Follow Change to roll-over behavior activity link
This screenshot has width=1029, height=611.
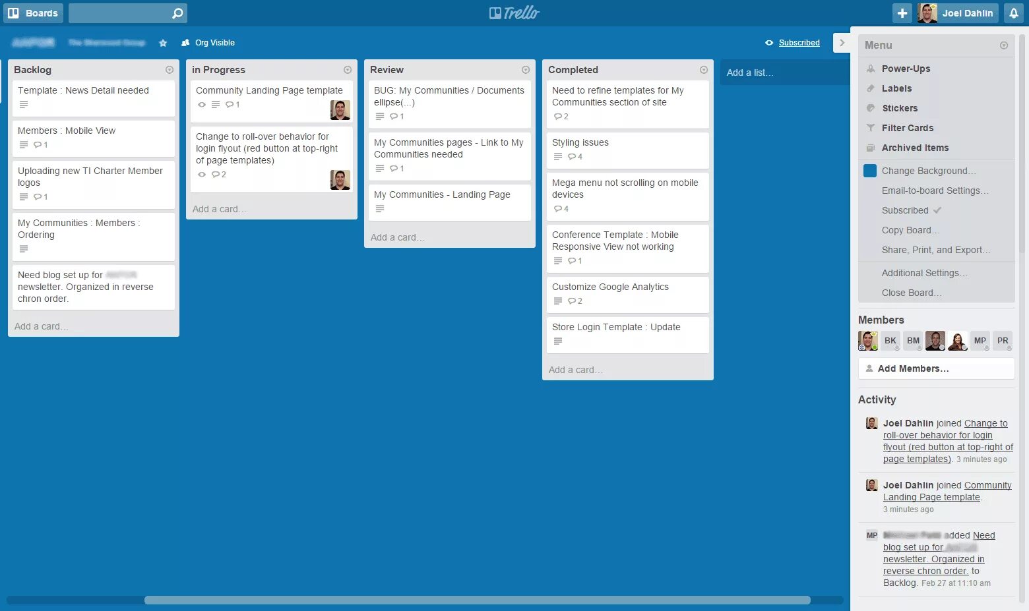pos(948,441)
